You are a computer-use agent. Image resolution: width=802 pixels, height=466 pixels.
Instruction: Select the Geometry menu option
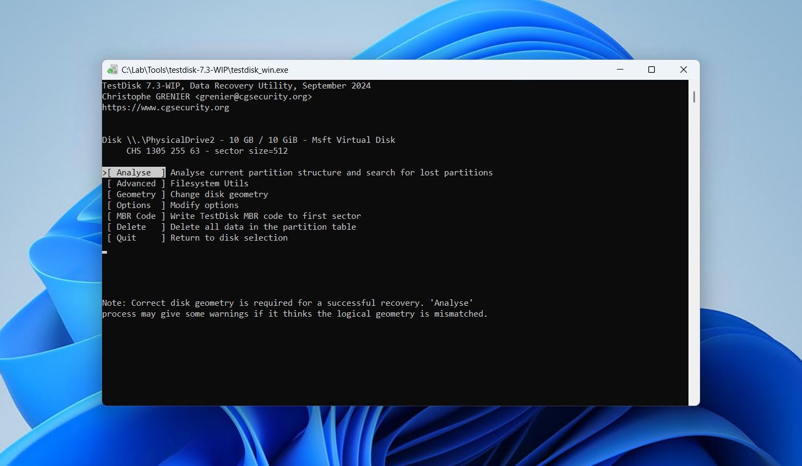click(x=136, y=194)
